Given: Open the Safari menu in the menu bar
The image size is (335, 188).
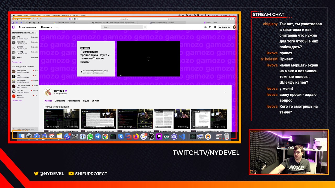Looking at the screenshot, I should 19,15.
